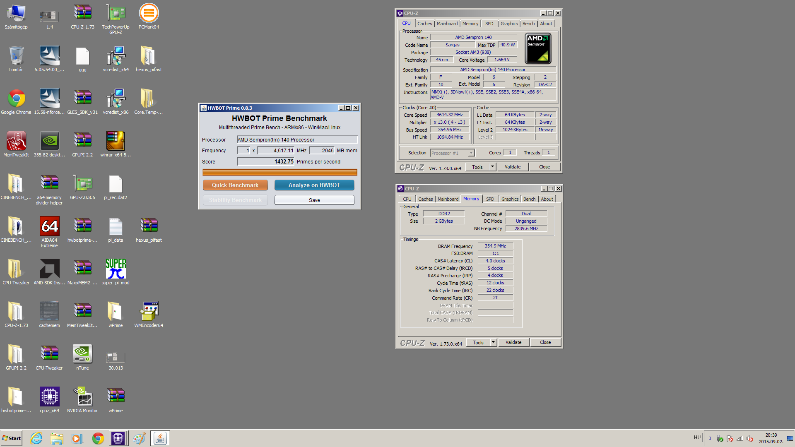Switch to Memory tab in top CPU-Z

pos(470,24)
